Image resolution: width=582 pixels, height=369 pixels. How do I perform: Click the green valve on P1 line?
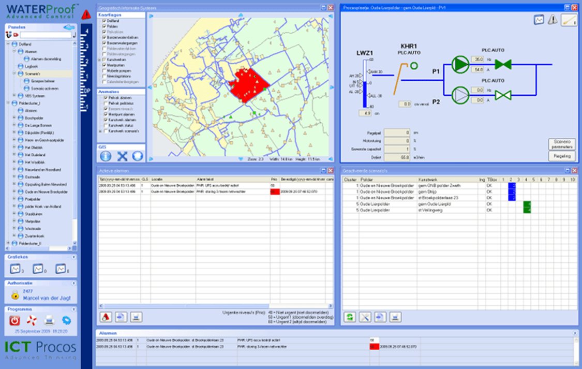click(503, 64)
